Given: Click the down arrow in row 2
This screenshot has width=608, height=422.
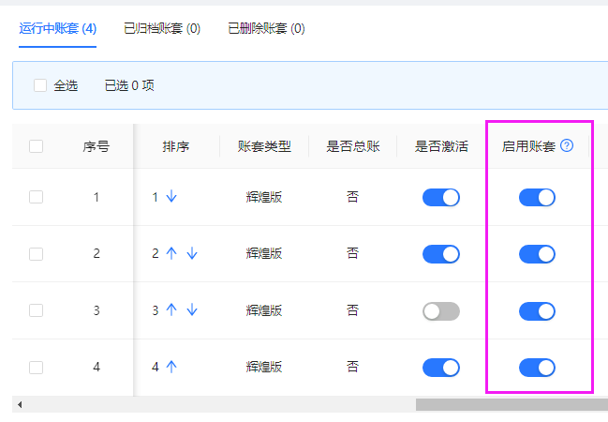Looking at the screenshot, I should [191, 253].
